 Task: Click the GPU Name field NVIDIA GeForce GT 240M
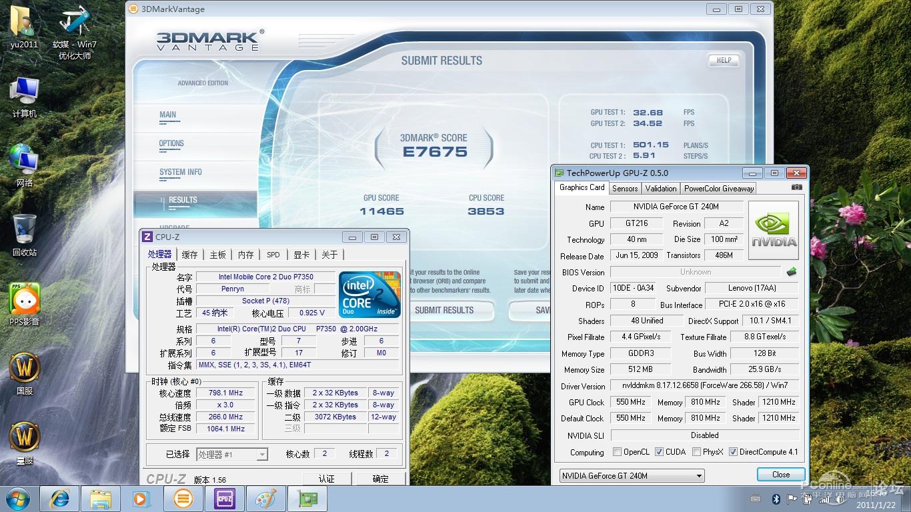[676, 207]
